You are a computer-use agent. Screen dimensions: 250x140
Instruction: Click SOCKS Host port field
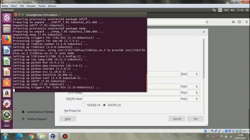(x=194, y=99)
